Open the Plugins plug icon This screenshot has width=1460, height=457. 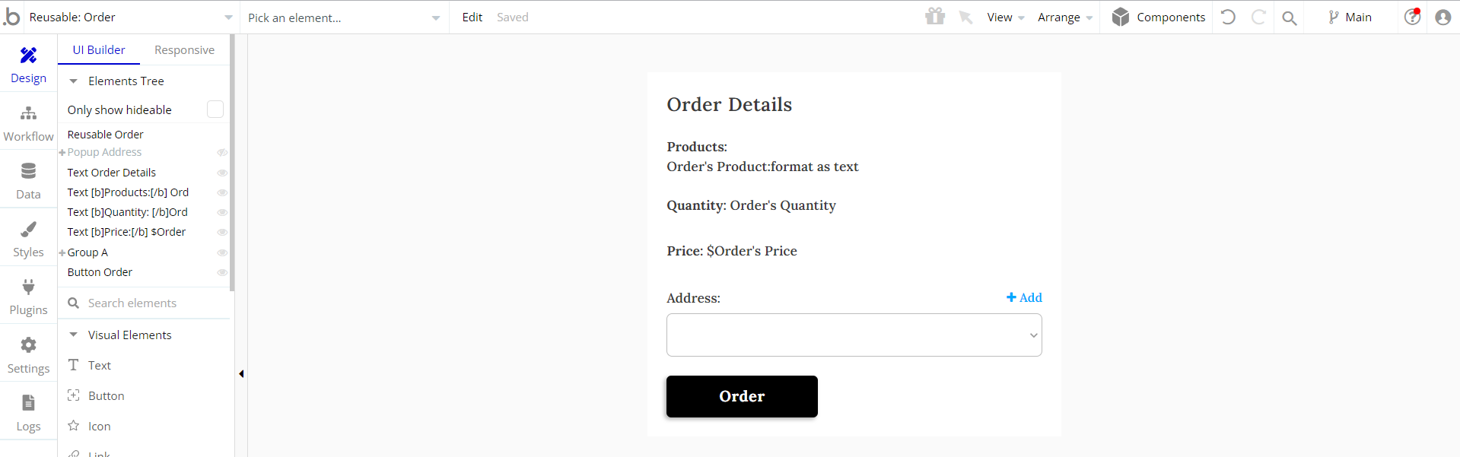(28, 287)
